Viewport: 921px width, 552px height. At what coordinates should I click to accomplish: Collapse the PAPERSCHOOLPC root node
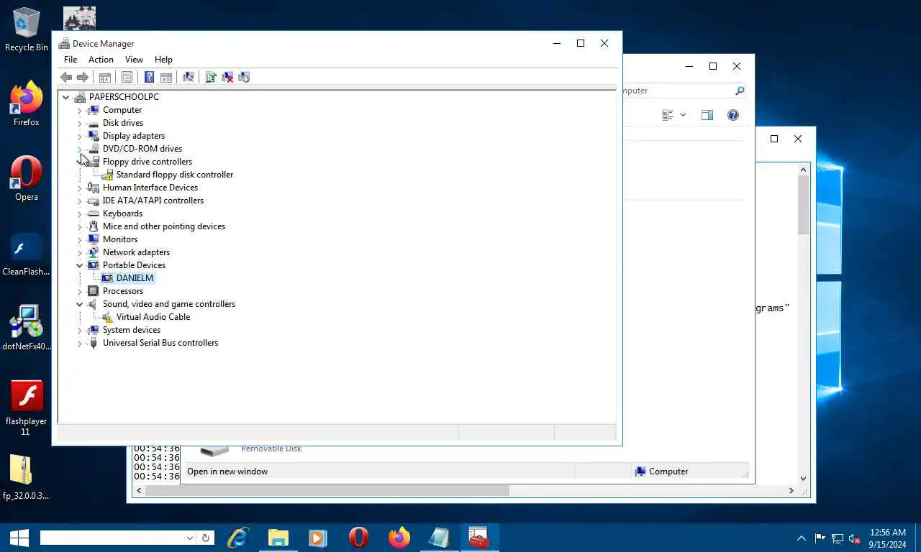(66, 97)
